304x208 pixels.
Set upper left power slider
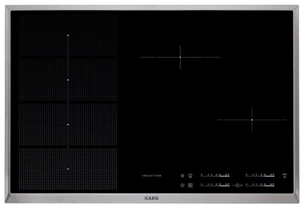click(215, 175)
